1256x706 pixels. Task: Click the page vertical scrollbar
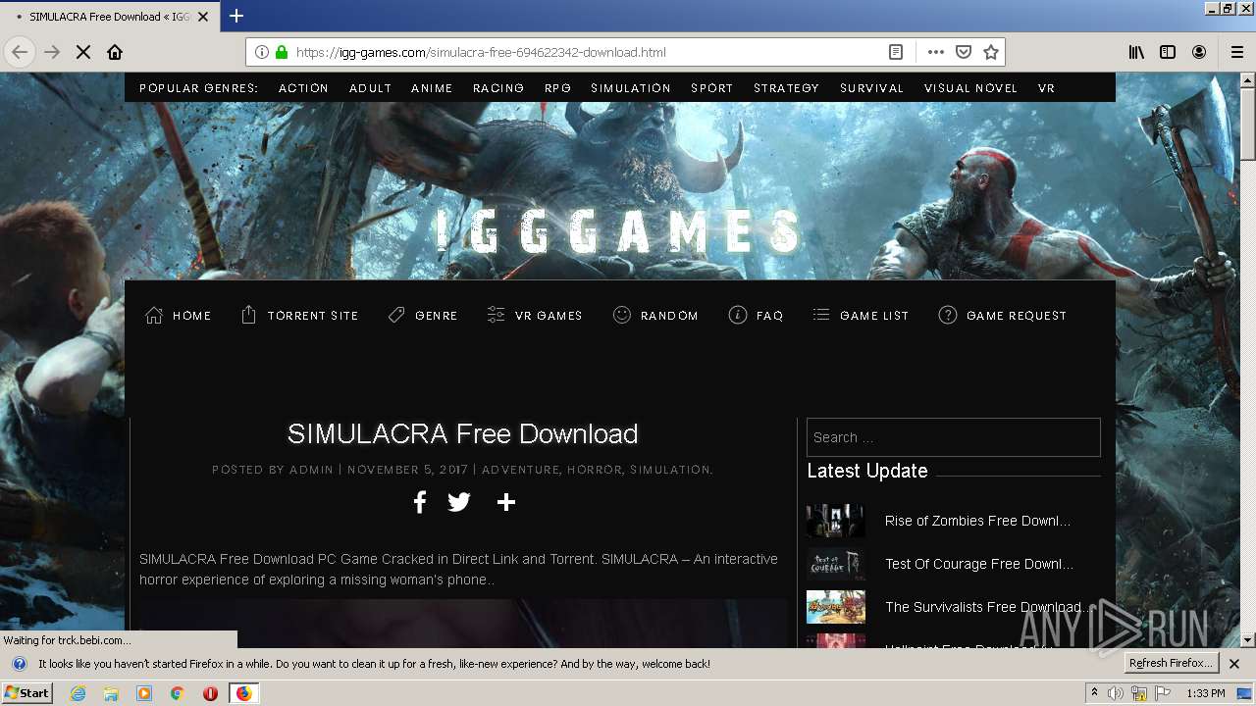point(1248,359)
